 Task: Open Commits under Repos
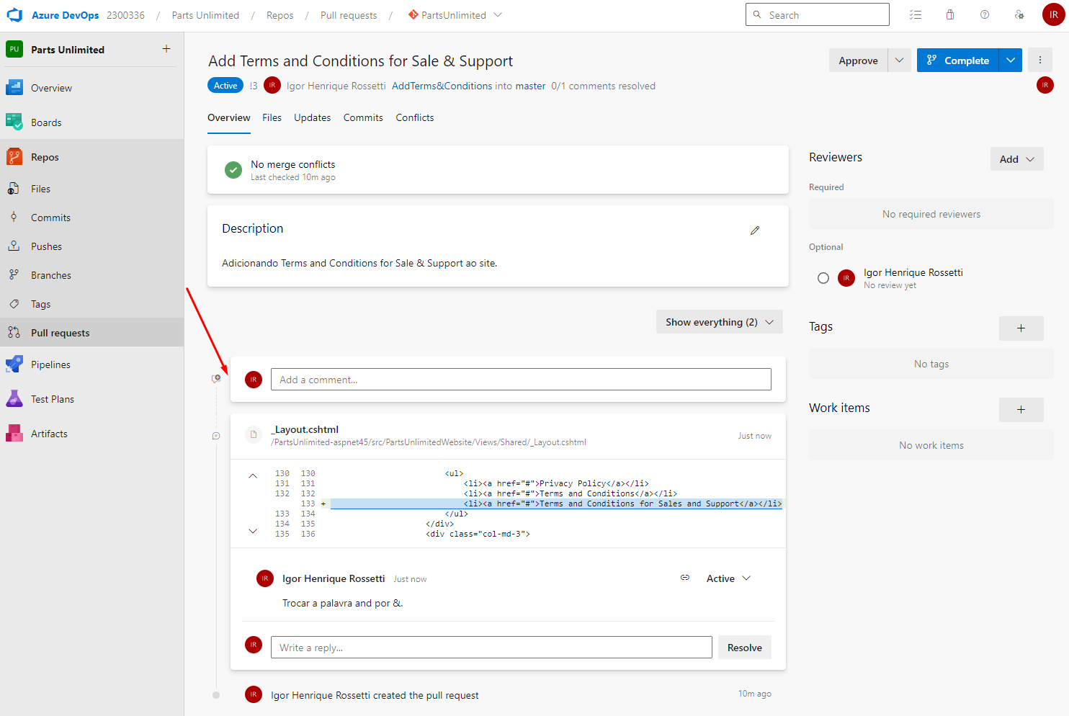tap(91, 218)
